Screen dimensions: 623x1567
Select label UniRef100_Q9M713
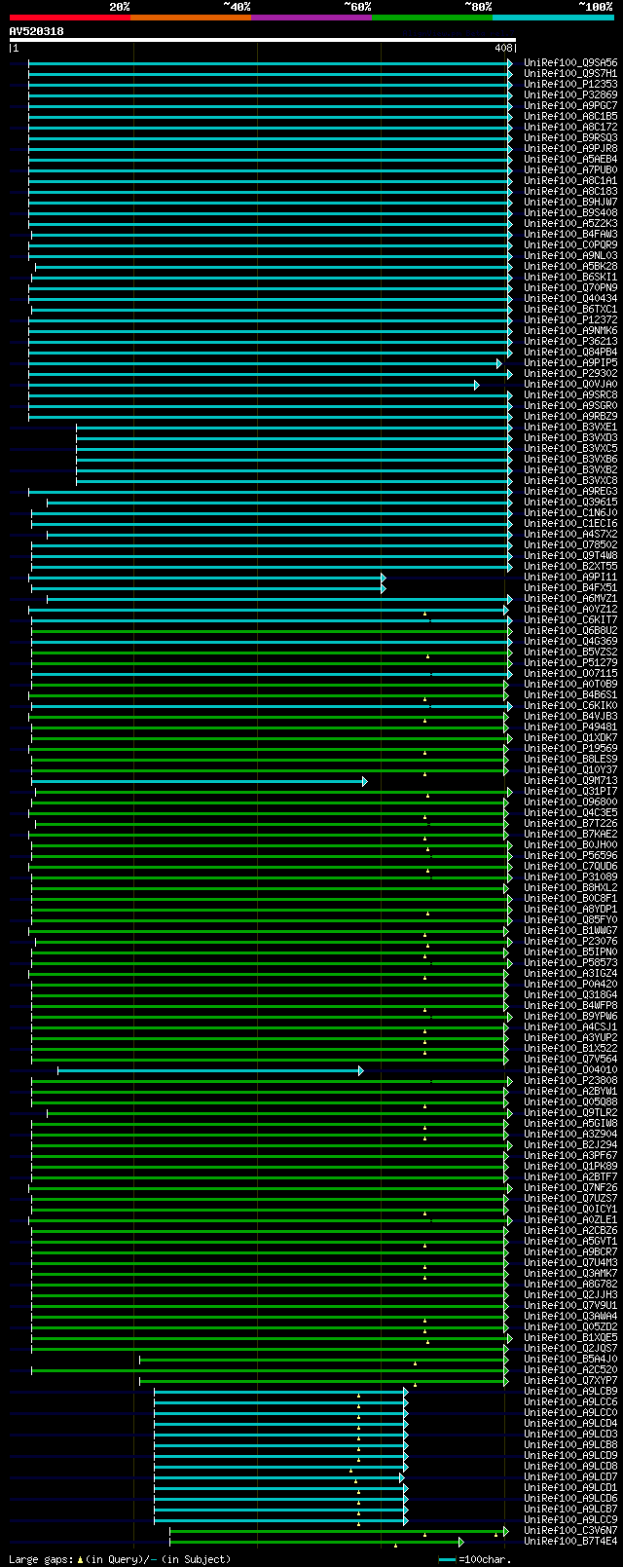[x=570, y=780]
